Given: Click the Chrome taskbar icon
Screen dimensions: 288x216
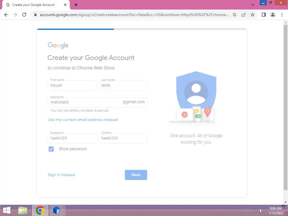Looking at the screenshot, I should [40, 210].
